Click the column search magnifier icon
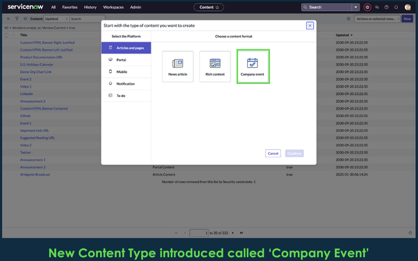Screen dimensions: 418x261 tap(13, 35)
